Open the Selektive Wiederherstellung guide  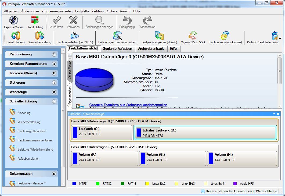pyautogui.click(x=35, y=149)
